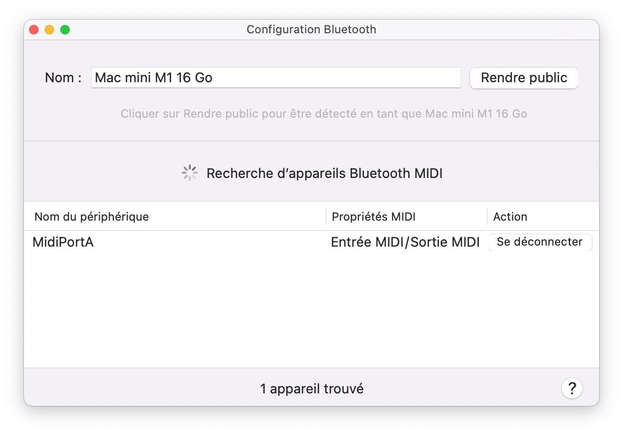Click the Recherche d'appareils Bluetooth MIDI label
Viewport: 623px width, 434px height.
(x=324, y=173)
